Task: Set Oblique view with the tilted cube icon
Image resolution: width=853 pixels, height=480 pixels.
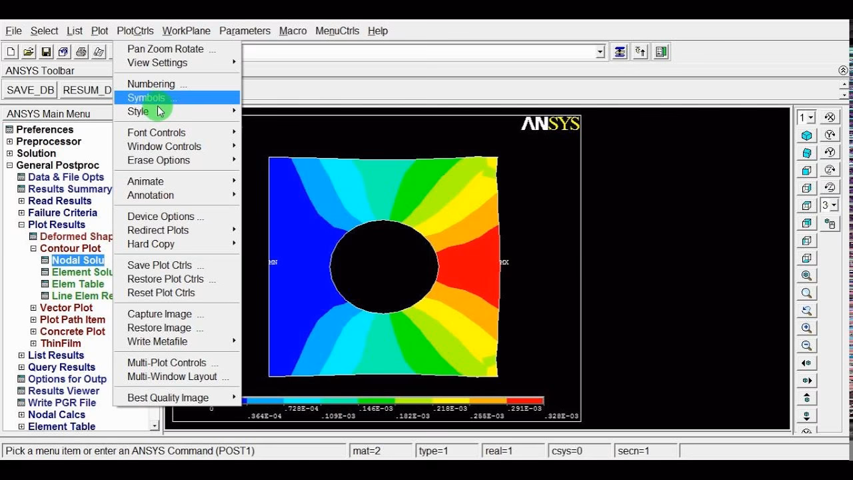Action: click(807, 153)
